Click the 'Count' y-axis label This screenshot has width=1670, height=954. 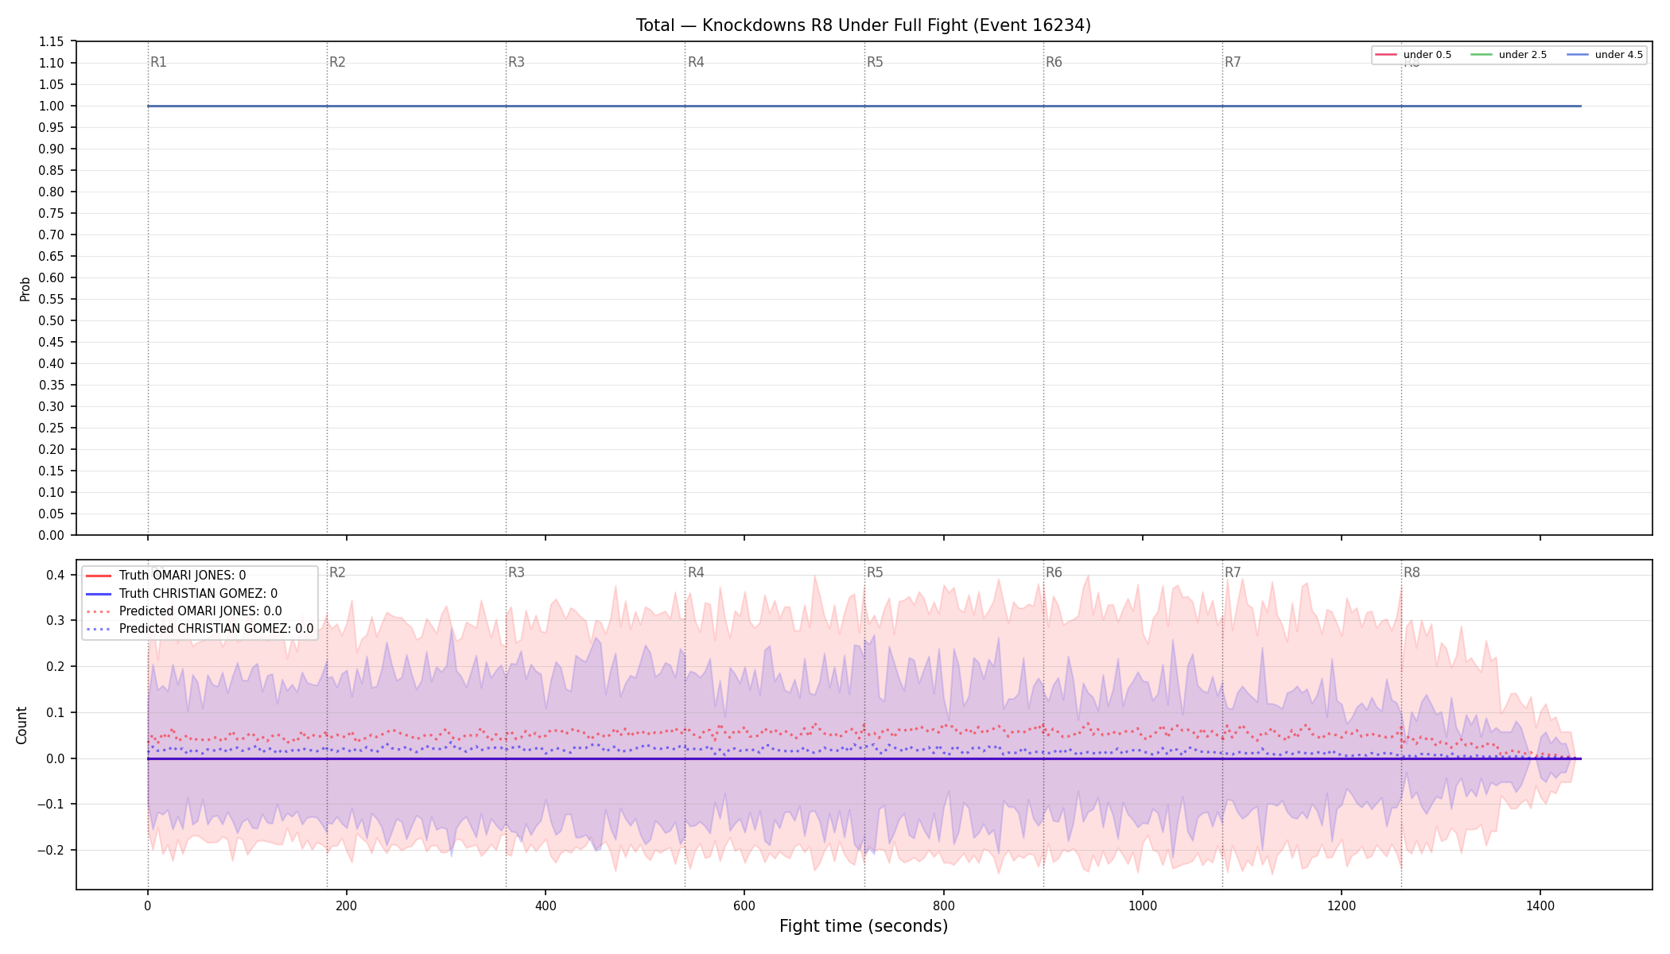click(x=21, y=725)
